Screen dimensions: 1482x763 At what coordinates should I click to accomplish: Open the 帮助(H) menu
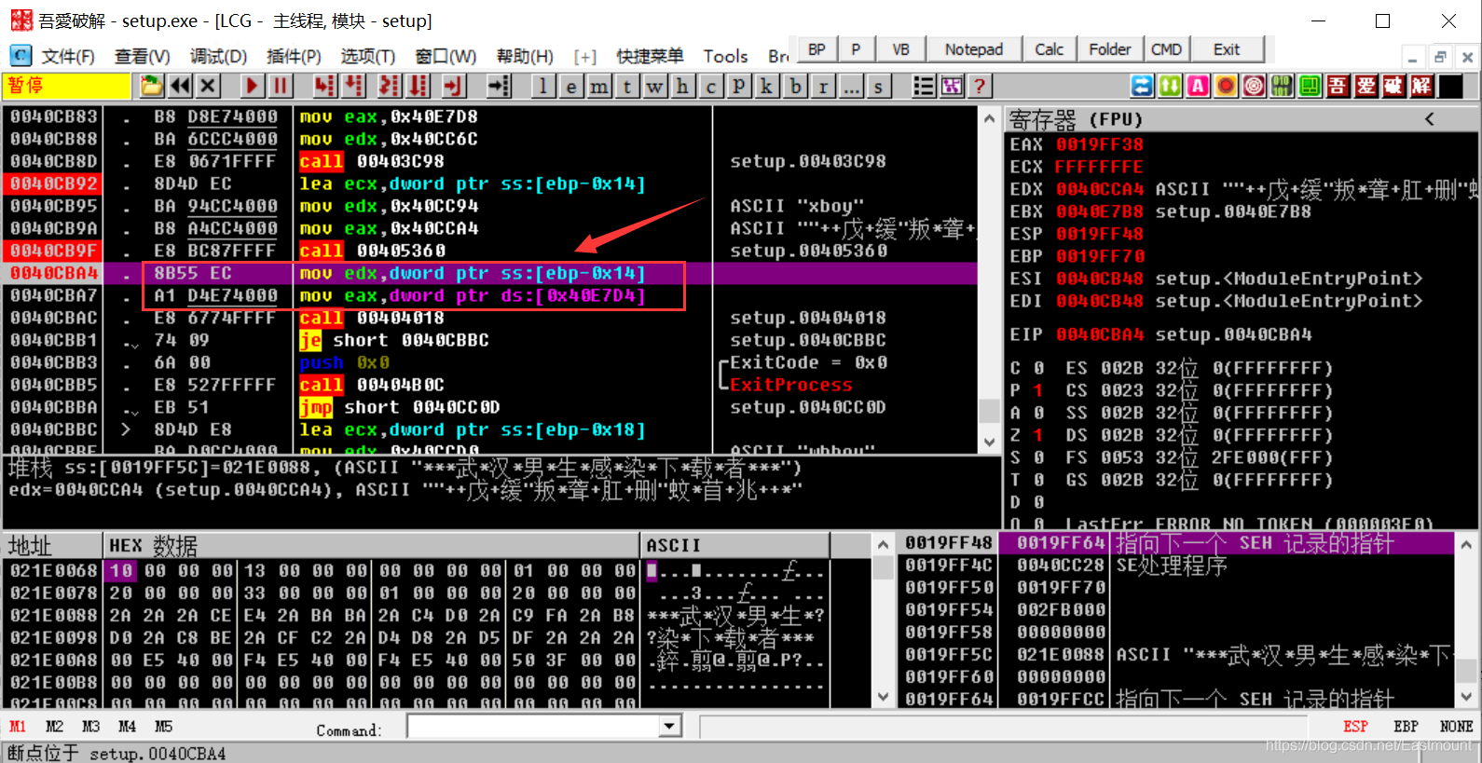click(x=525, y=57)
